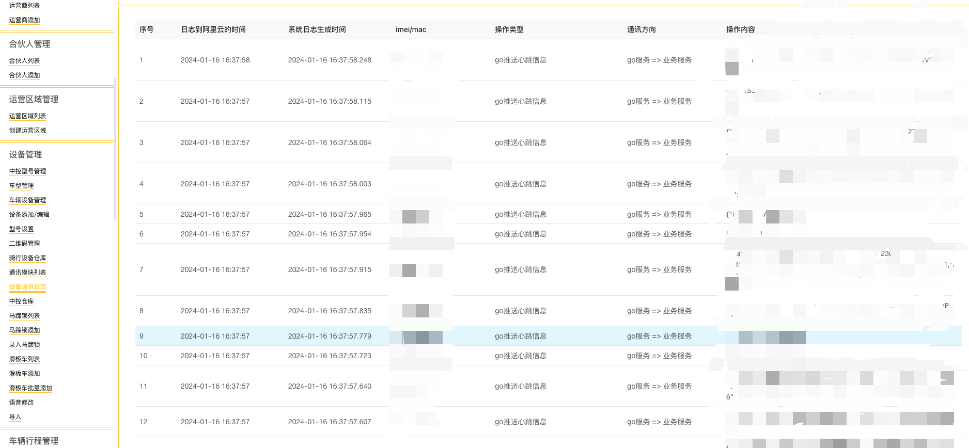This screenshot has width=969, height=448.
Task: Click timestamp 2024-01-16 16:37:57.779 in highlighted row
Action: click(330, 336)
